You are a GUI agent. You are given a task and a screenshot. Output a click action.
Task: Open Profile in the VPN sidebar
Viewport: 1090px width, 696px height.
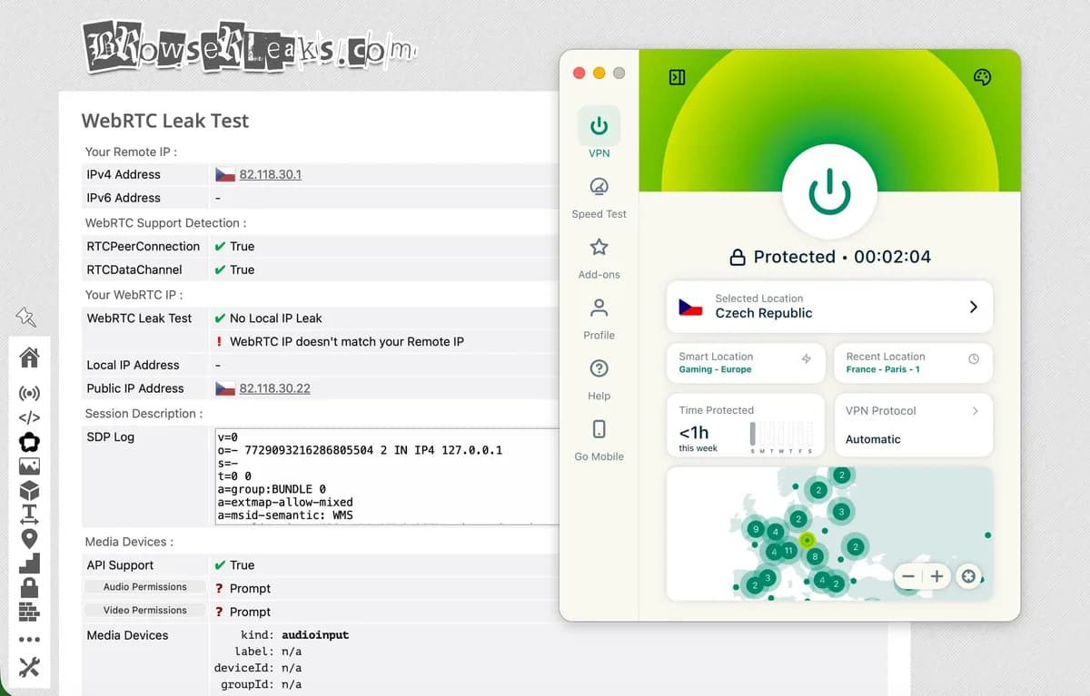pos(599,319)
